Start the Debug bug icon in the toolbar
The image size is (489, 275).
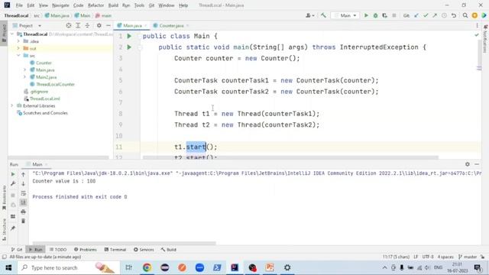point(375,15)
